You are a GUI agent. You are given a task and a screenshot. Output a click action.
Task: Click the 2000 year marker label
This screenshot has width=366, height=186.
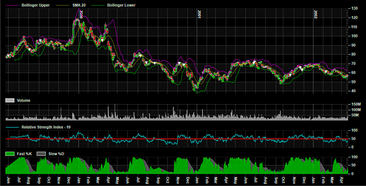pyautogui.click(x=81, y=15)
